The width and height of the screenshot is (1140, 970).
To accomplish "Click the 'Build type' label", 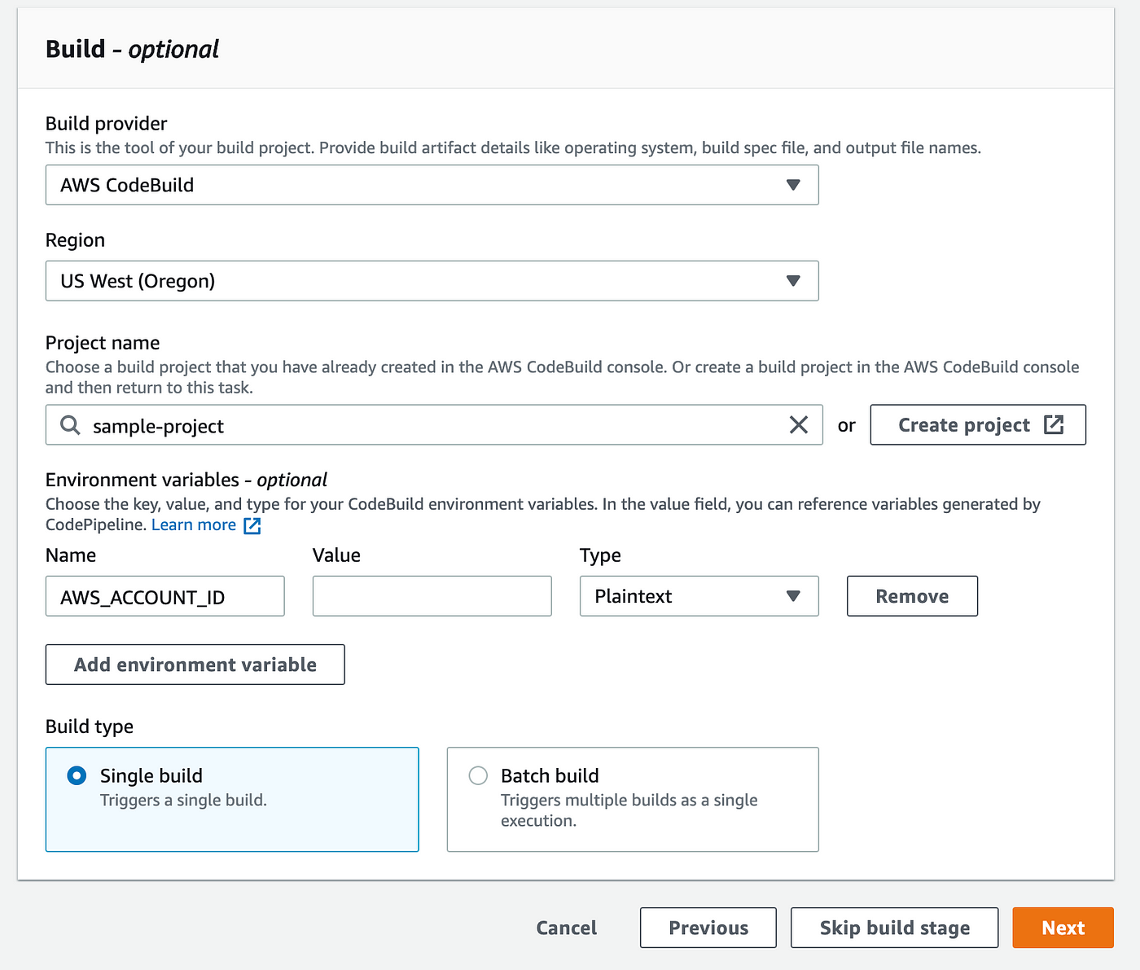I will tap(90, 726).
